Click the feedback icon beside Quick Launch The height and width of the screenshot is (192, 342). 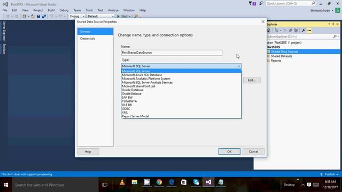(261, 4)
